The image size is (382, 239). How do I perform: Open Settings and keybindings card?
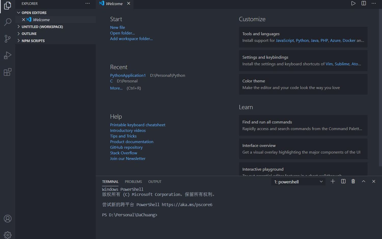point(303,60)
